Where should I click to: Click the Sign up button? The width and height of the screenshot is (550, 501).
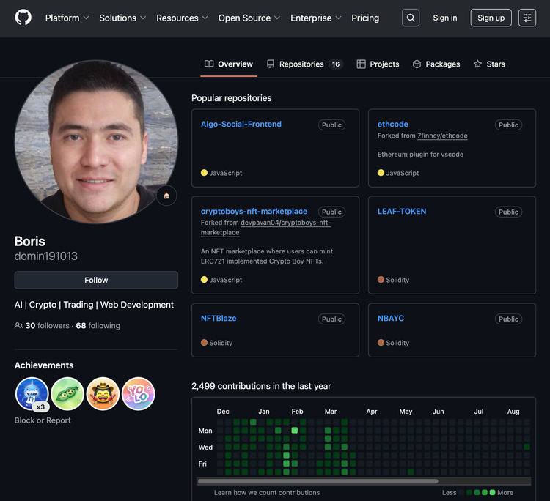click(491, 18)
